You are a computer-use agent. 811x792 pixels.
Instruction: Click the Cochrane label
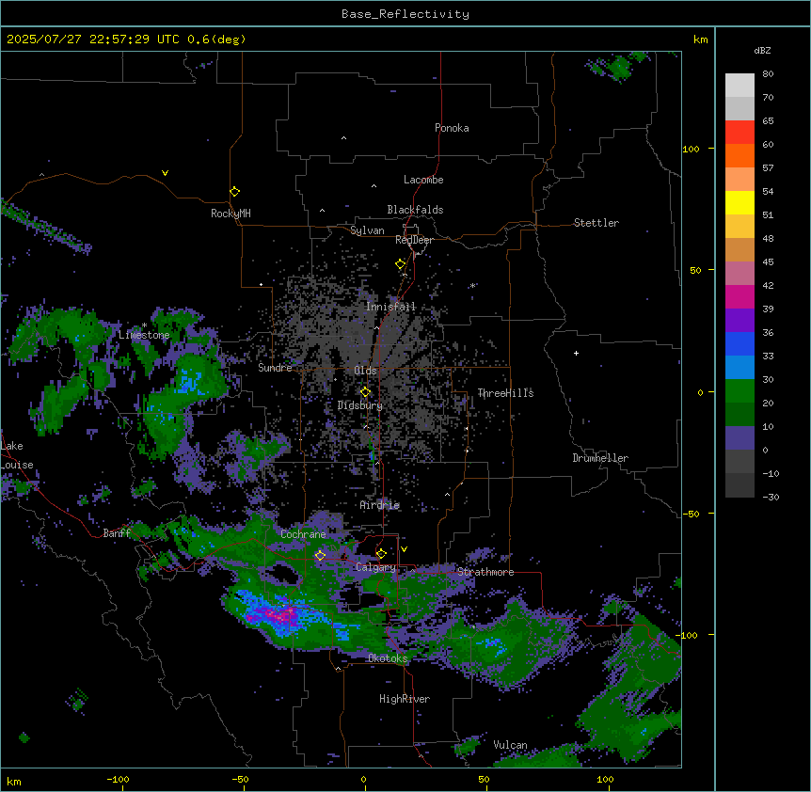(x=303, y=534)
